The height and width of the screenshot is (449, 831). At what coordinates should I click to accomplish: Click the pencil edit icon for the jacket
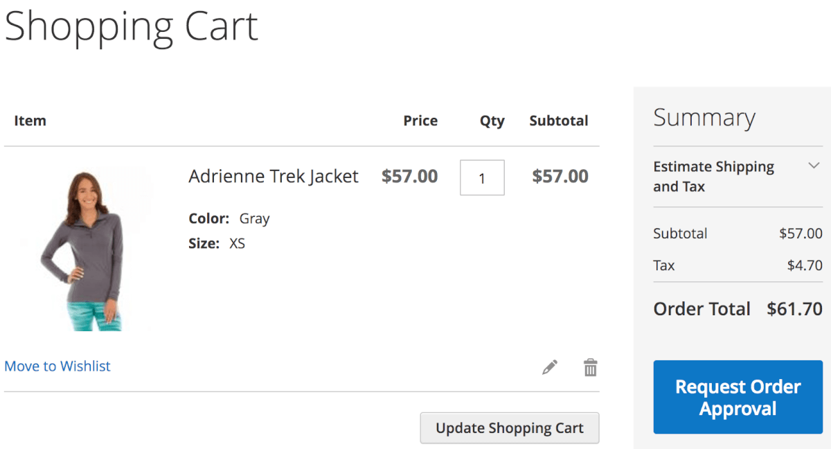pos(550,367)
